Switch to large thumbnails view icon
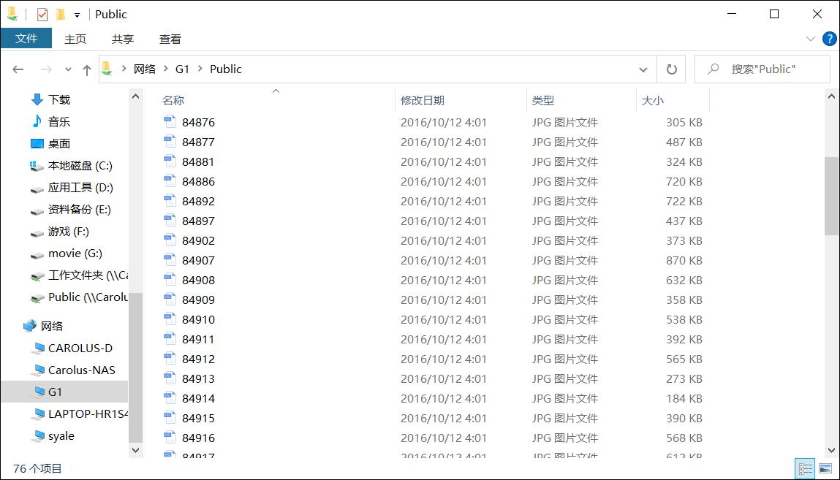Image resolution: width=840 pixels, height=480 pixels. point(825,469)
